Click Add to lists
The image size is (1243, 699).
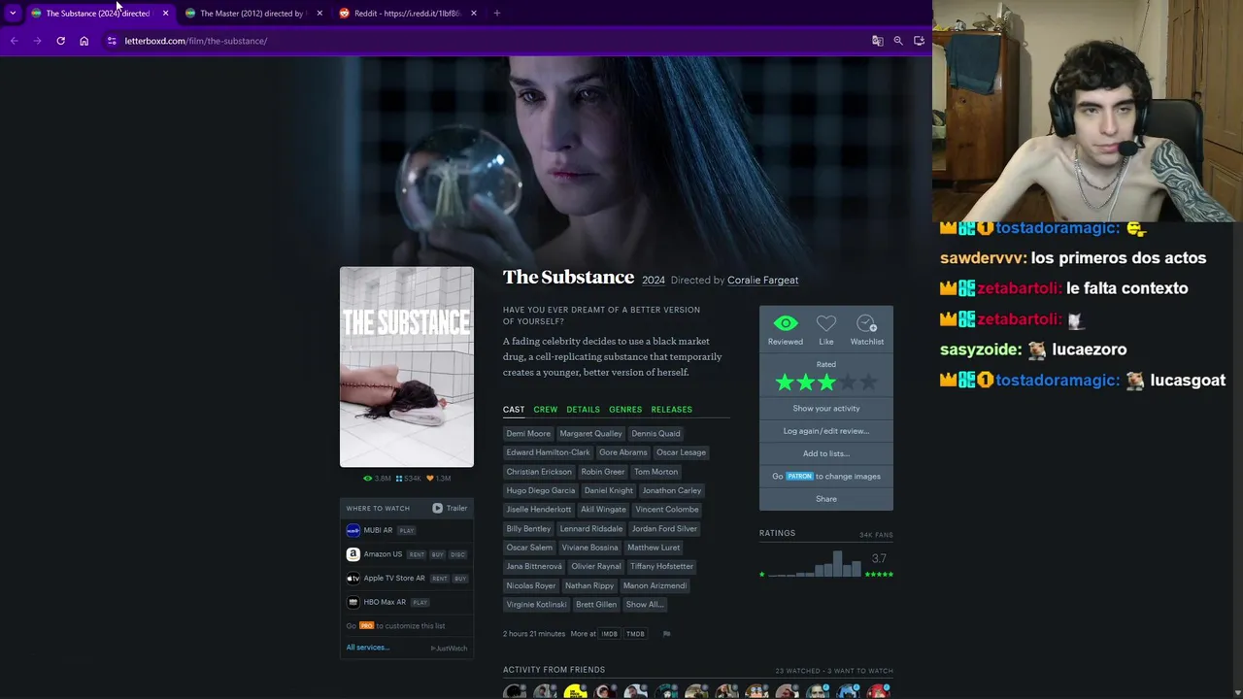[x=826, y=453]
